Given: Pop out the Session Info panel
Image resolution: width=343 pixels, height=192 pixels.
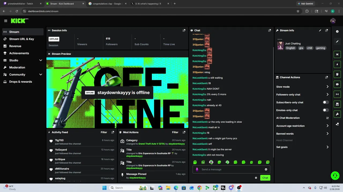Looking at the screenshot, I should [184, 30].
